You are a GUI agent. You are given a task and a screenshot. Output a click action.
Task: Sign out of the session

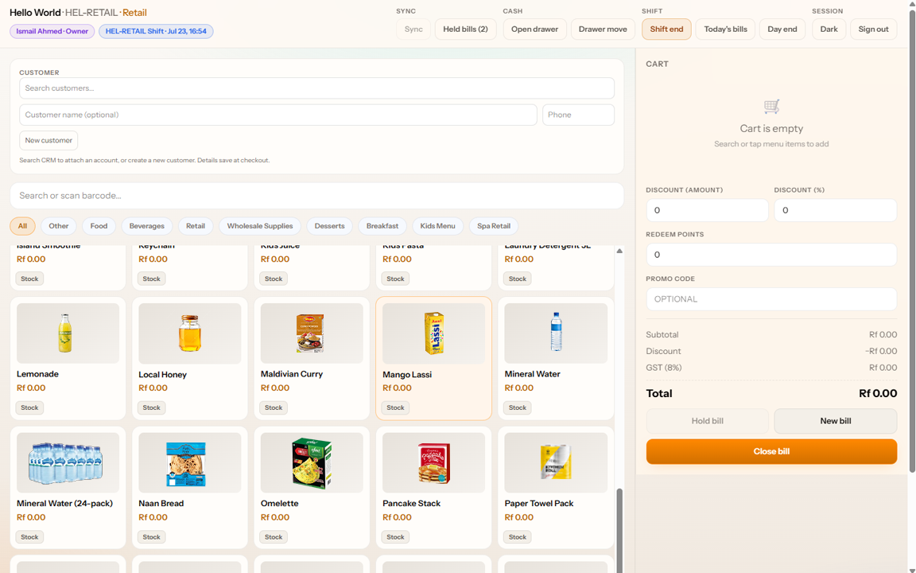pos(873,29)
